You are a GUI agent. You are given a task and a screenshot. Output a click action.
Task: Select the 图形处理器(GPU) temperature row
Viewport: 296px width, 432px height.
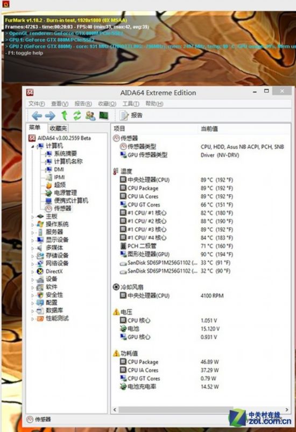(177, 255)
